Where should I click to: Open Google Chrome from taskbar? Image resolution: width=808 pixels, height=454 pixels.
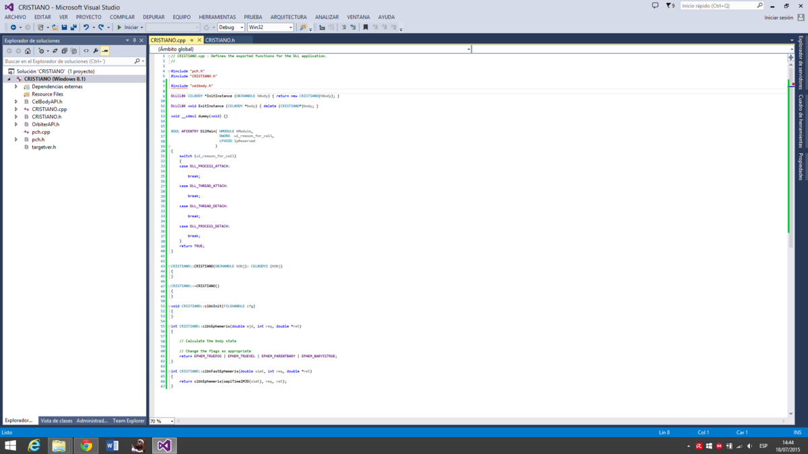(86, 445)
